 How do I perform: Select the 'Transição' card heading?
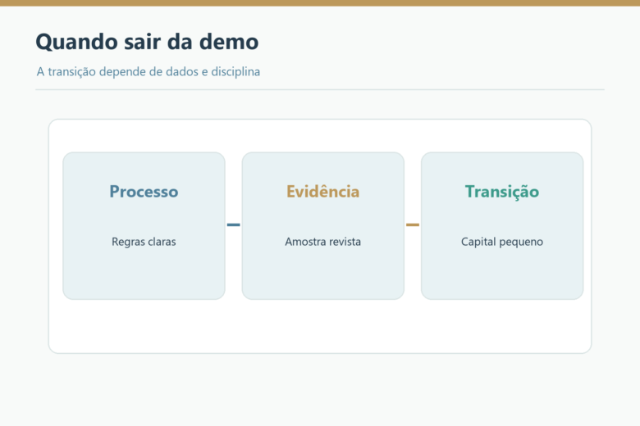pyautogui.click(x=502, y=192)
